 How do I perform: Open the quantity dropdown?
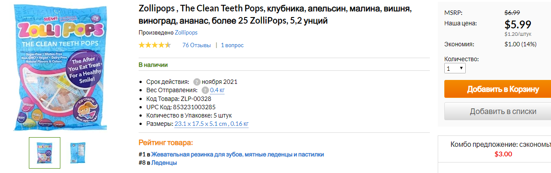(455, 69)
